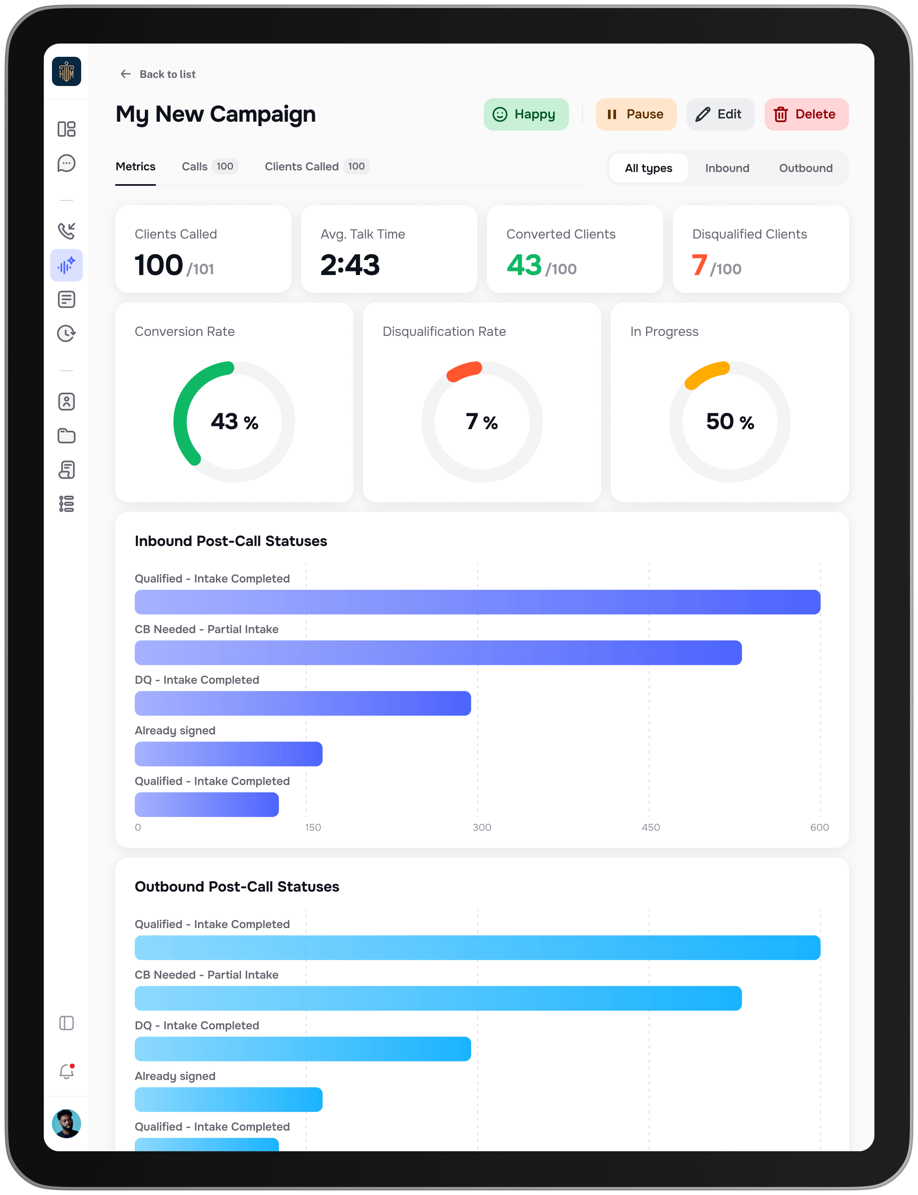Click the Conversion Rate 43% progress ring
Image resolution: width=918 pixels, height=1195 pixels.
coord(234,421)
